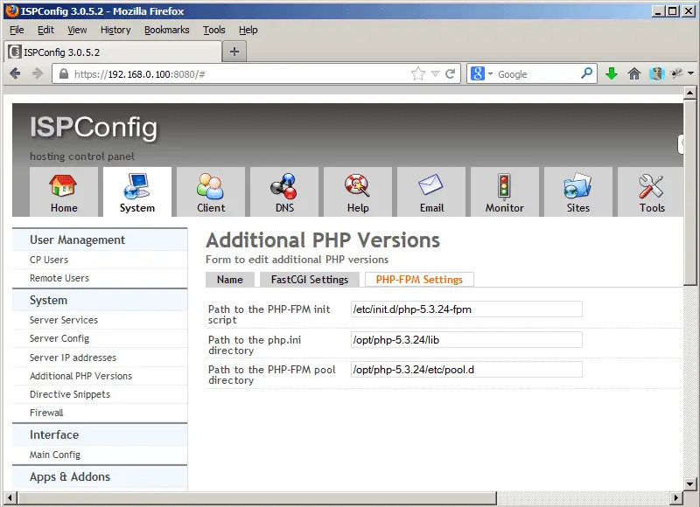
Task: Go to the browser home page icon
Action: point(633,73)
